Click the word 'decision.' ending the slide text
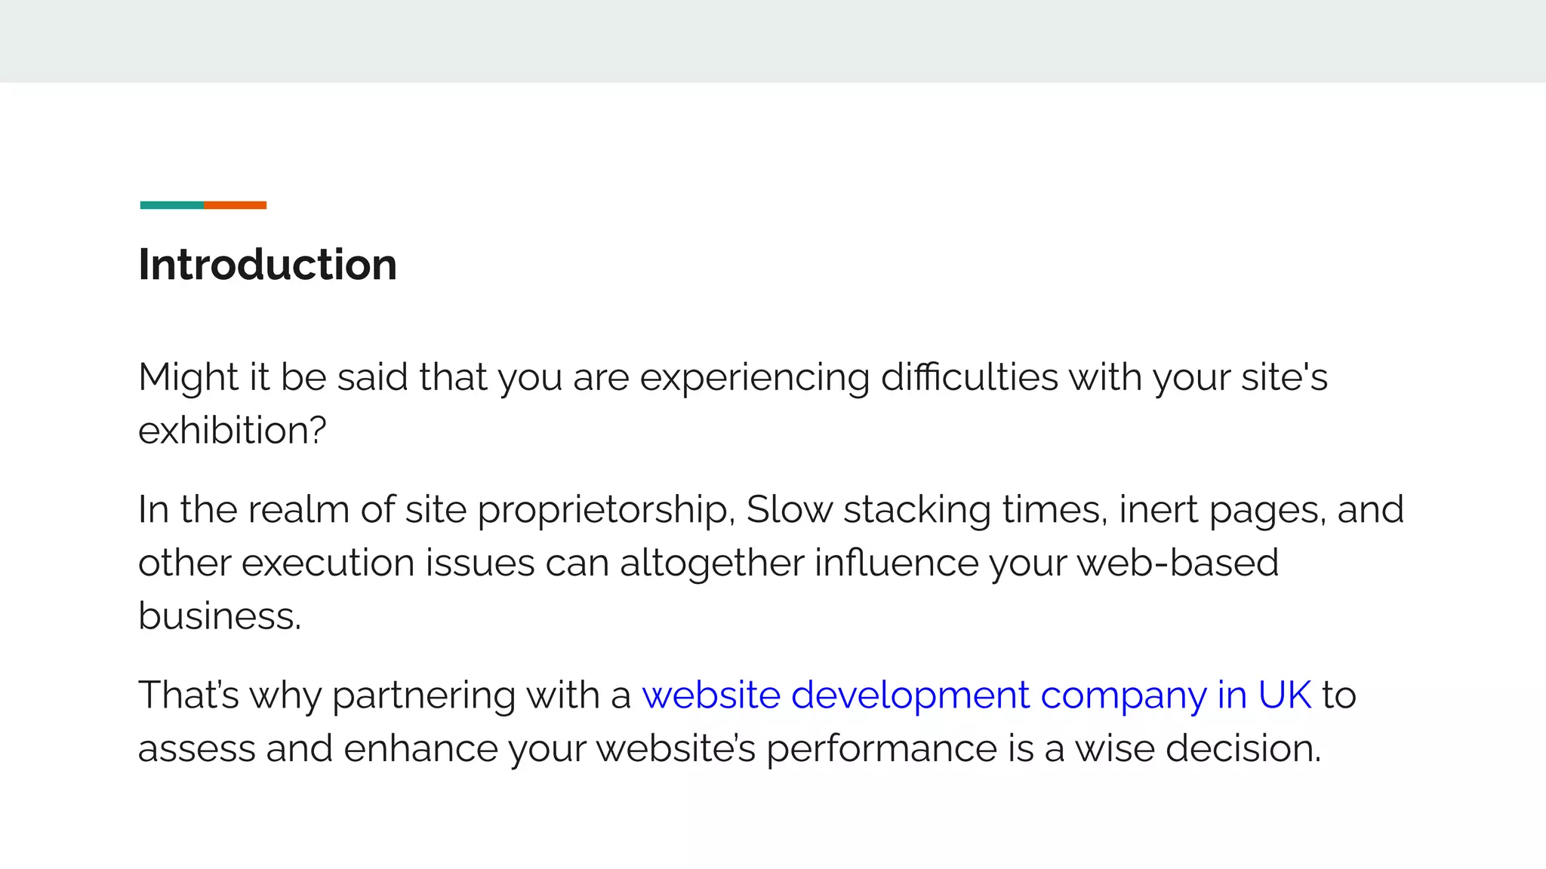 (1243, 748)
